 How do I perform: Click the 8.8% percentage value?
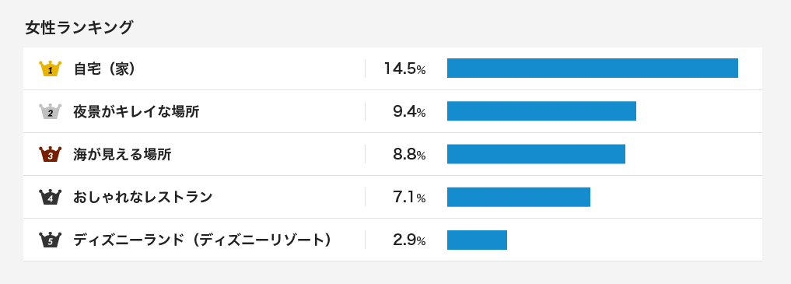click(x=409, y=154)
